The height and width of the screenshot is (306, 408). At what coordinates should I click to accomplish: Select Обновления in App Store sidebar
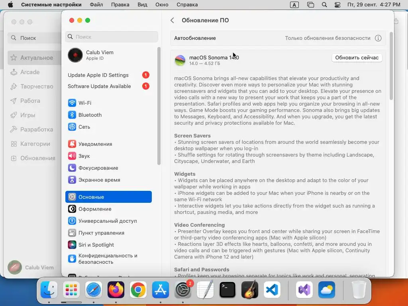[x=34, y=158]
